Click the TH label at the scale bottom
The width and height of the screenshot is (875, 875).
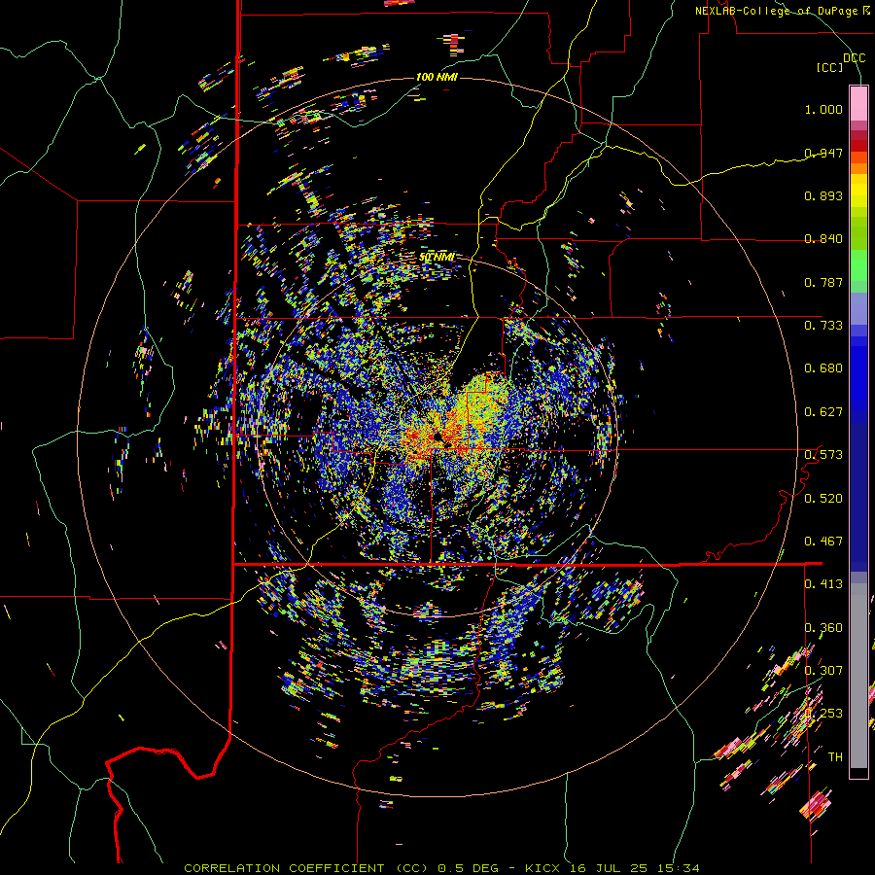[835, 756]
